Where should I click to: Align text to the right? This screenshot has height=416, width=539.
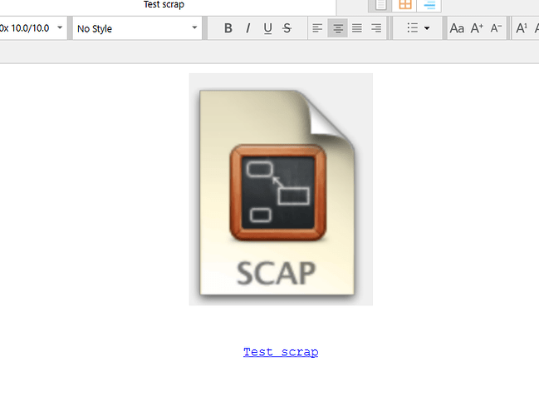tap(376, 28)
